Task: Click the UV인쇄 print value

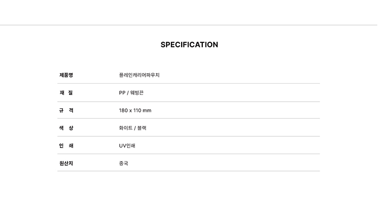Action: (x=127, y=146)
